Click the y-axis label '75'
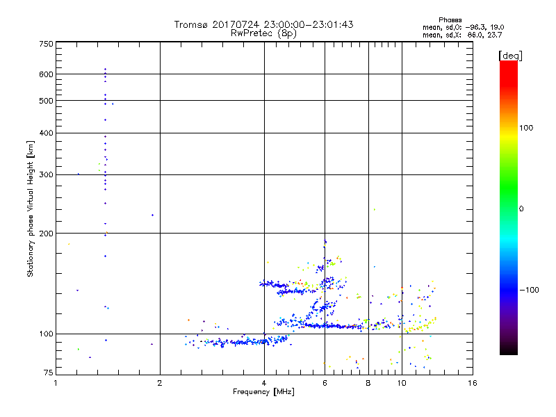 coord(48,373)
